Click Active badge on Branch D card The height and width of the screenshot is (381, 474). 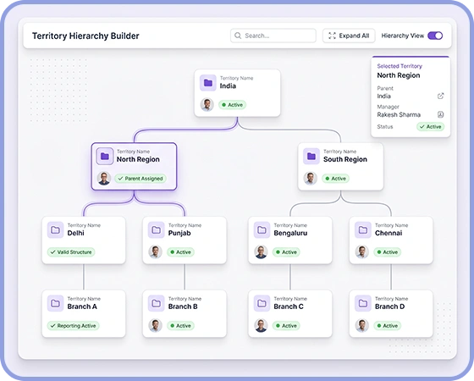click(x=388, y=326)
